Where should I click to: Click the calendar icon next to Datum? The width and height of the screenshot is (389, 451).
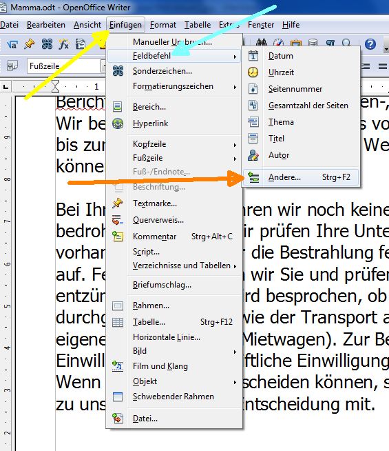253,56
